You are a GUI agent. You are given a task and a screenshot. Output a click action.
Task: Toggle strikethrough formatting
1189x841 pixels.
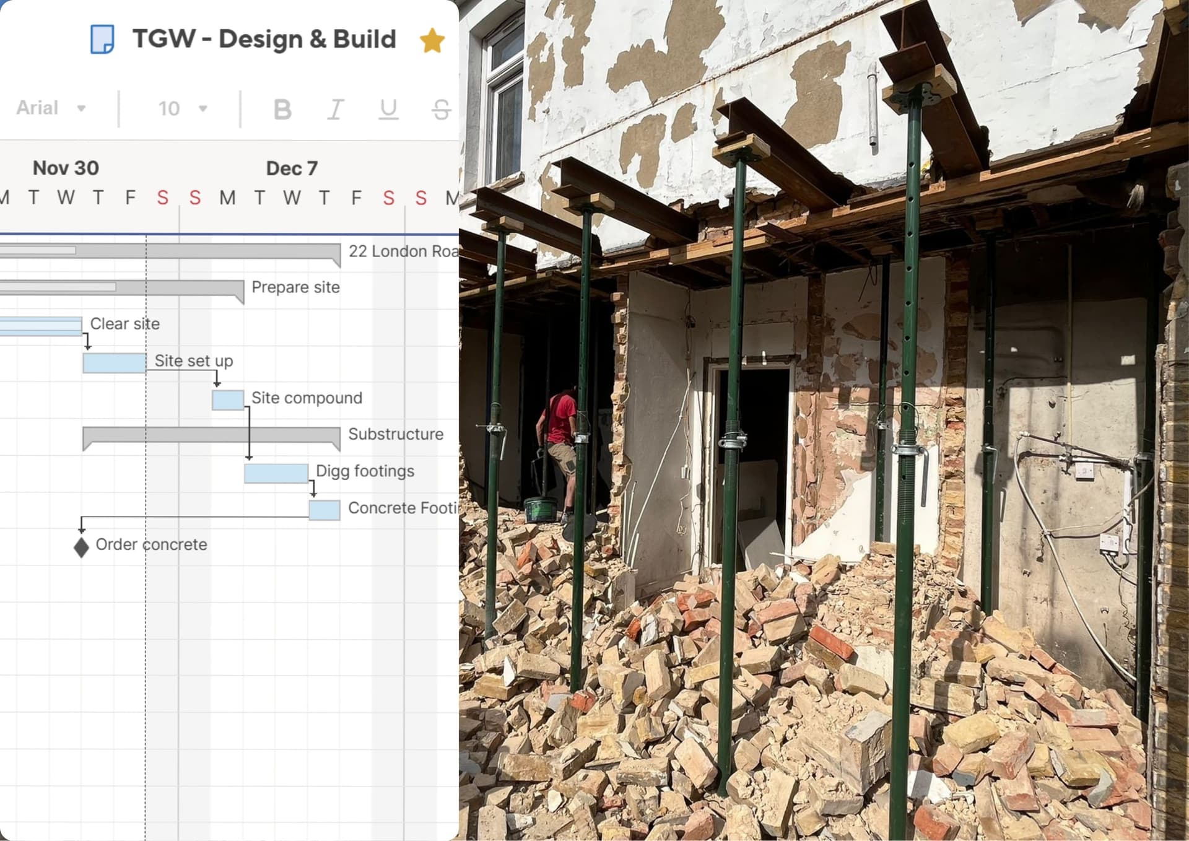[441, 110]
